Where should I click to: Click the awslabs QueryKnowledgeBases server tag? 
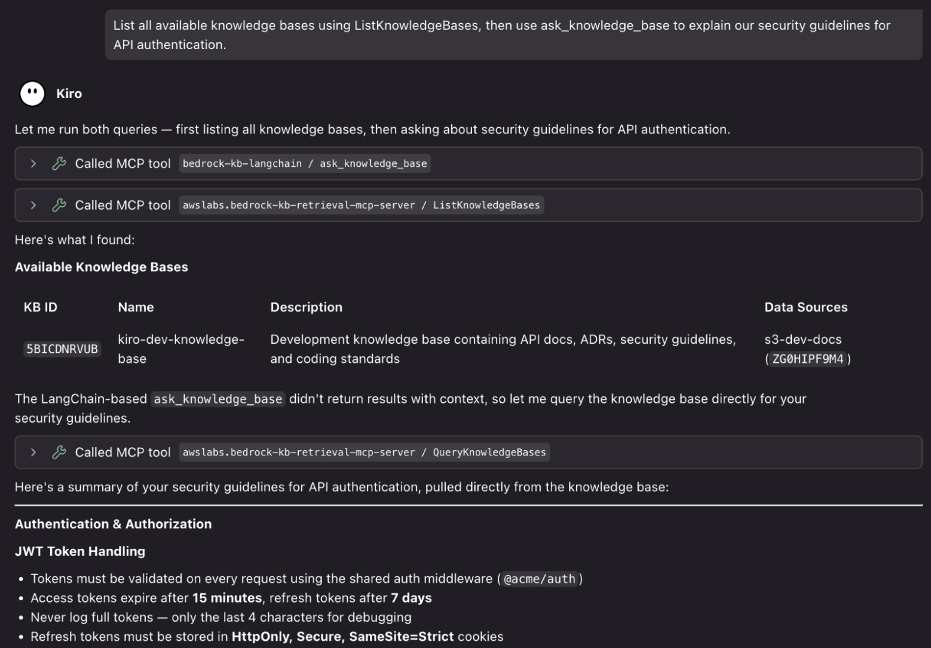click(x=364, y=452)
